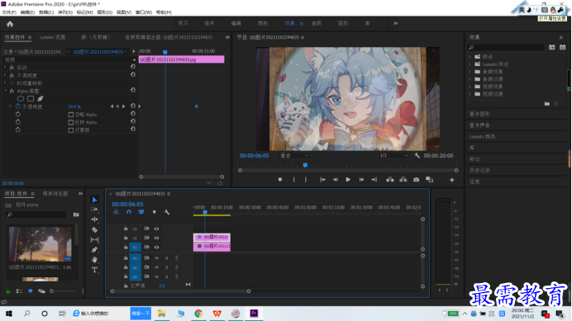This screenshot has width=572, height=321.
Task: Select the Razor tool in tools panel
Action: point(94,230)
